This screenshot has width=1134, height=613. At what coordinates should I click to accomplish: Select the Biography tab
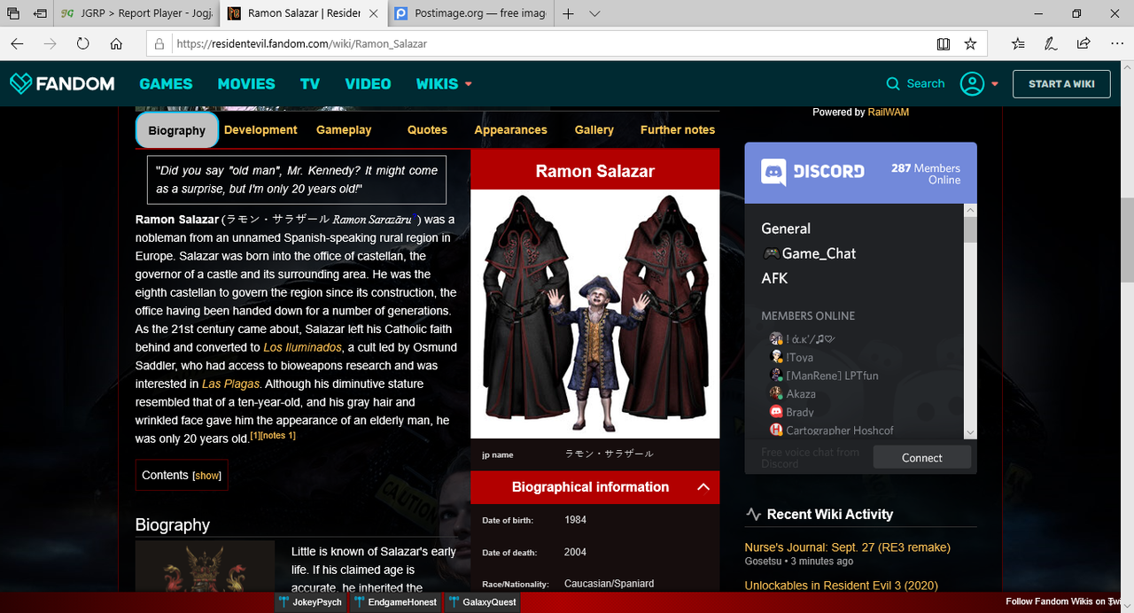tap(177, 130)
